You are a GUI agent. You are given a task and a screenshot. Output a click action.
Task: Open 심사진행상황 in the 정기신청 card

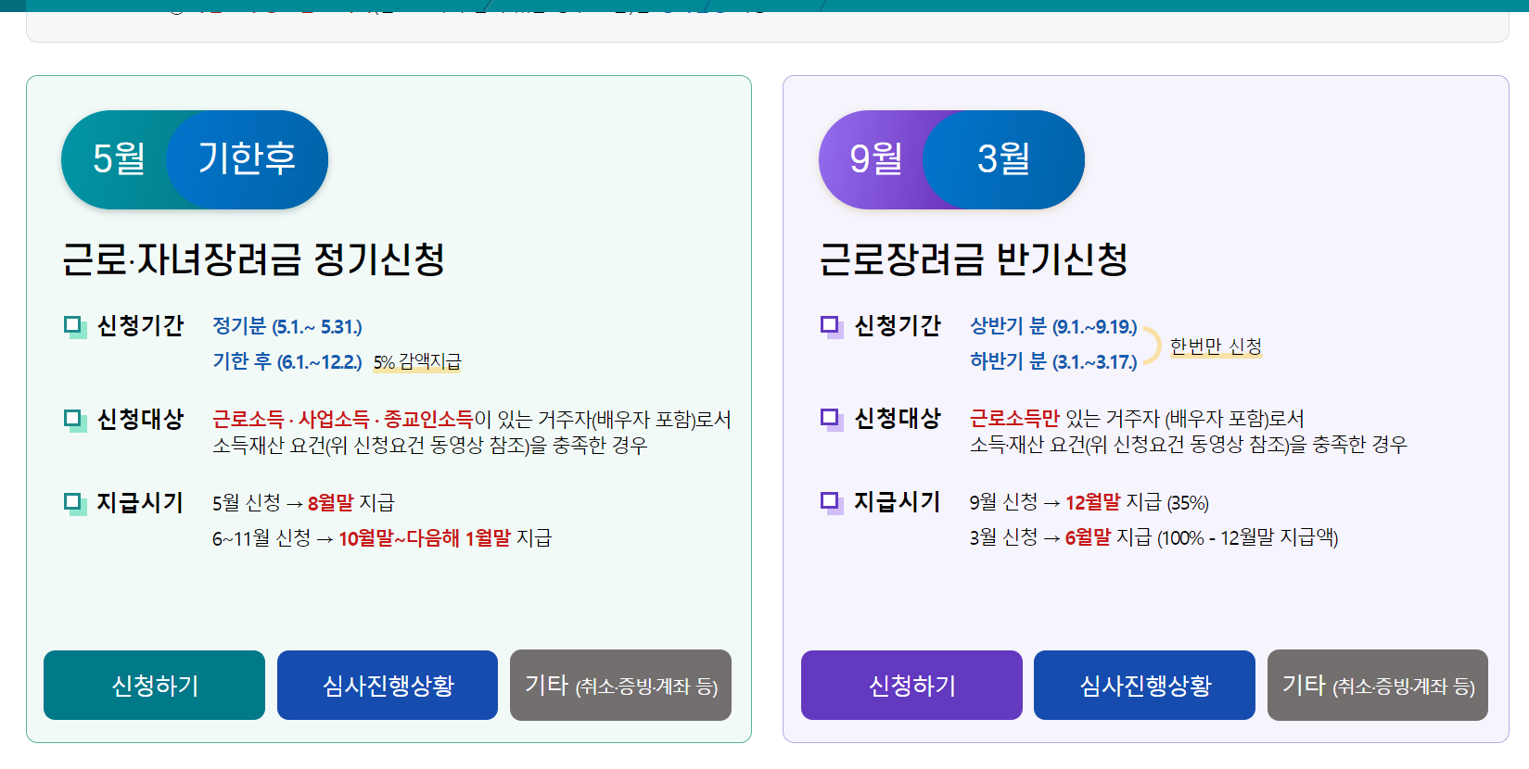[388, 685]
